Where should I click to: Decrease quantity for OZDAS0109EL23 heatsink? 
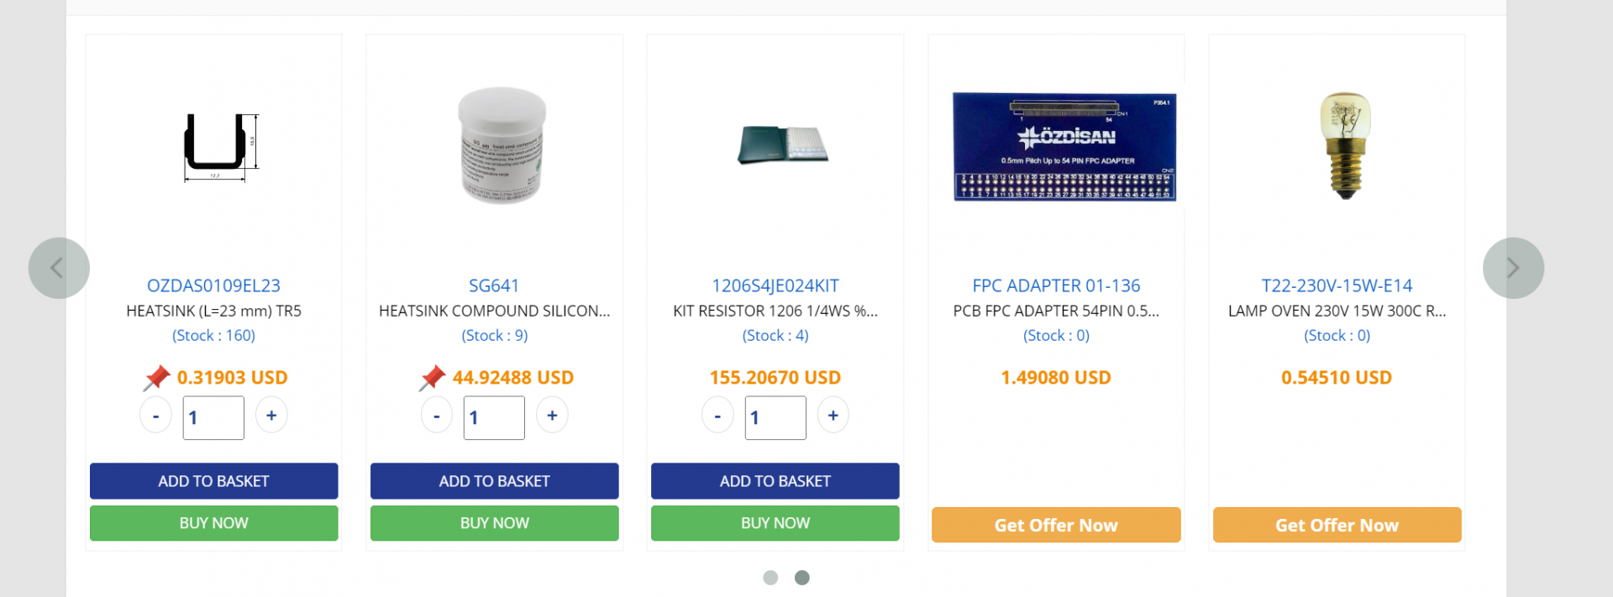click(x=155, y=416)
